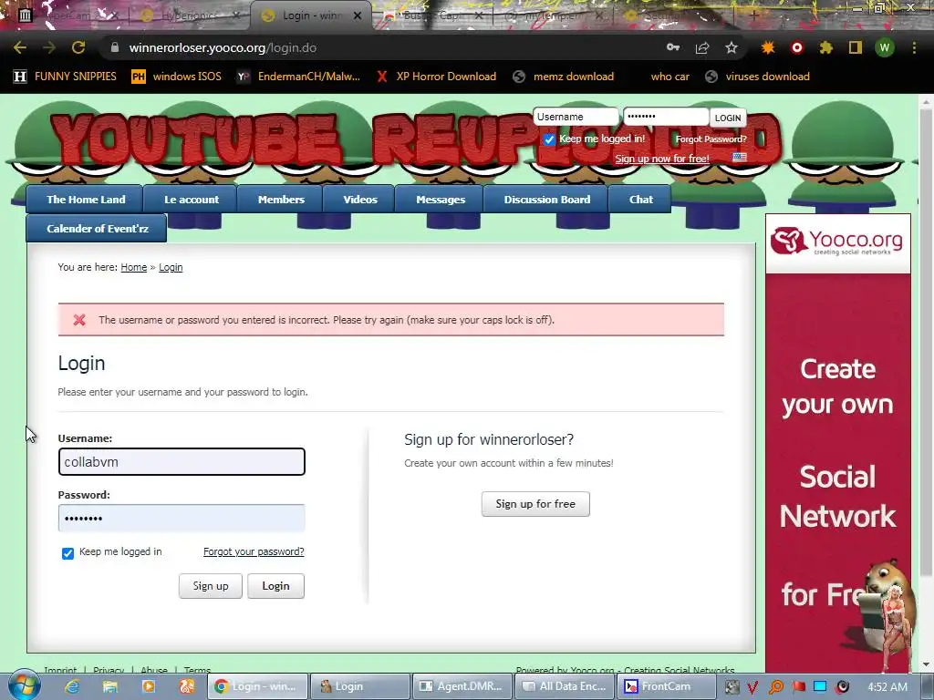The width and height of the screenshot is (934, 700).
Task: Open the Members menu item
Action: click(x=281, y=200)
